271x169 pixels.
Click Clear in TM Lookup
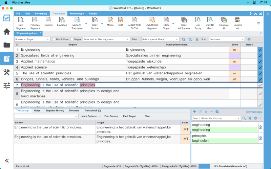pos(147,116)
